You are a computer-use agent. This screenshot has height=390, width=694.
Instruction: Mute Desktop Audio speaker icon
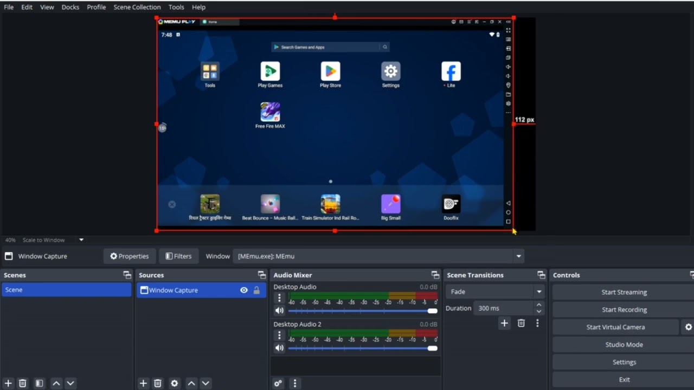coord(279,311)
